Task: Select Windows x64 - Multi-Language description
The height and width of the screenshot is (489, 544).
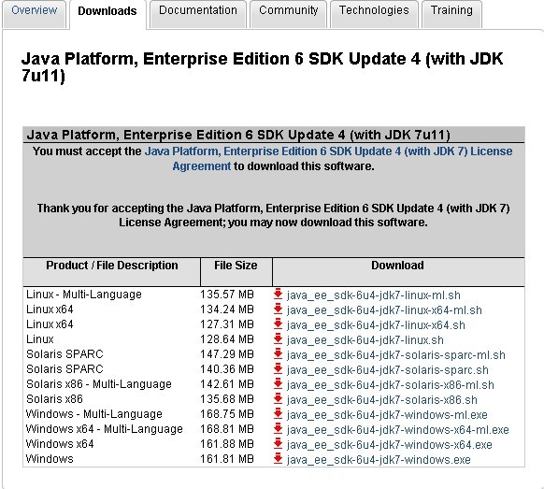Action: coord(105,428)
